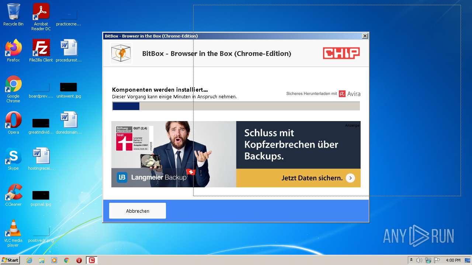Click the Langmeier Backup ad image
Image resolution: width=472 pixels, height=265 pixels.
click(x=236, y=154)
